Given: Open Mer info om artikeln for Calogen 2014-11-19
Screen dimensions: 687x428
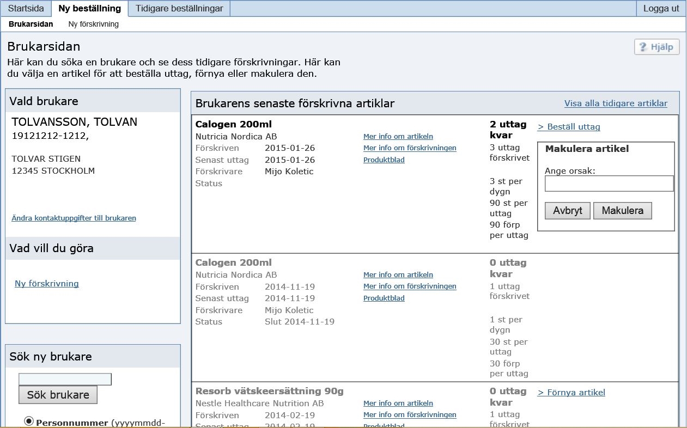Looking at the screenshot, I should pos(398,275).
